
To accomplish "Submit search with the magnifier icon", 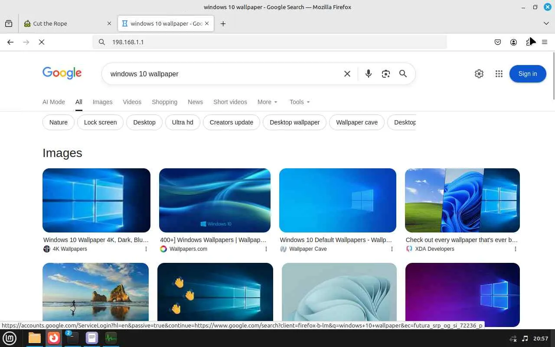I will 403,74.
